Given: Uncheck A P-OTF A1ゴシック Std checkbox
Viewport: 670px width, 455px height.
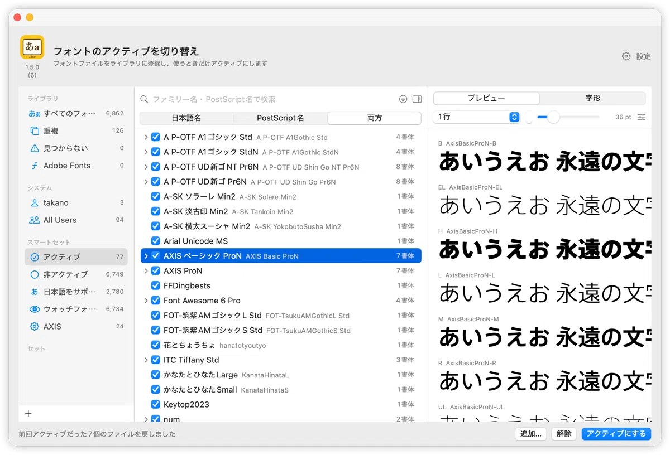Looking at the screenshot, I should point(156,137).
